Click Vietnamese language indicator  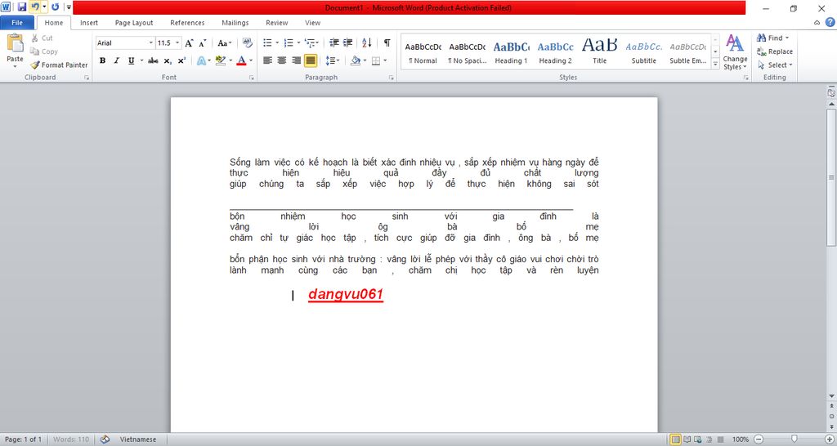pyautogui.click(x=137, y=439)
